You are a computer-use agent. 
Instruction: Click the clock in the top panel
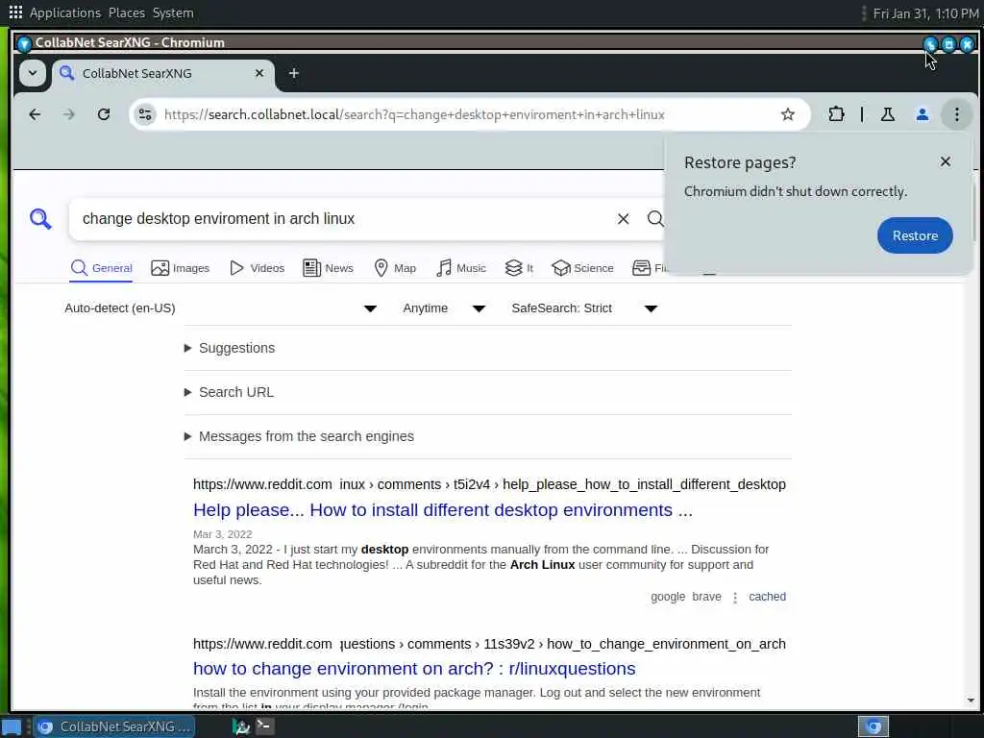click(x=925, y=13)
